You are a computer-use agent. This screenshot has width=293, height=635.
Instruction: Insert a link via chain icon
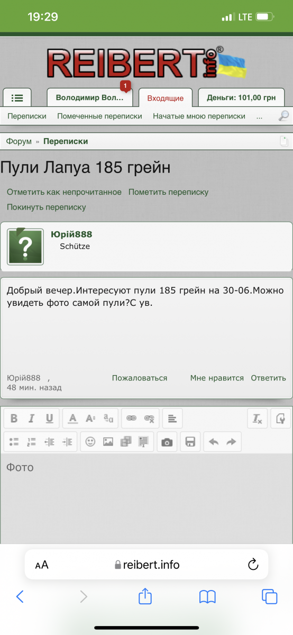(132, 419)
